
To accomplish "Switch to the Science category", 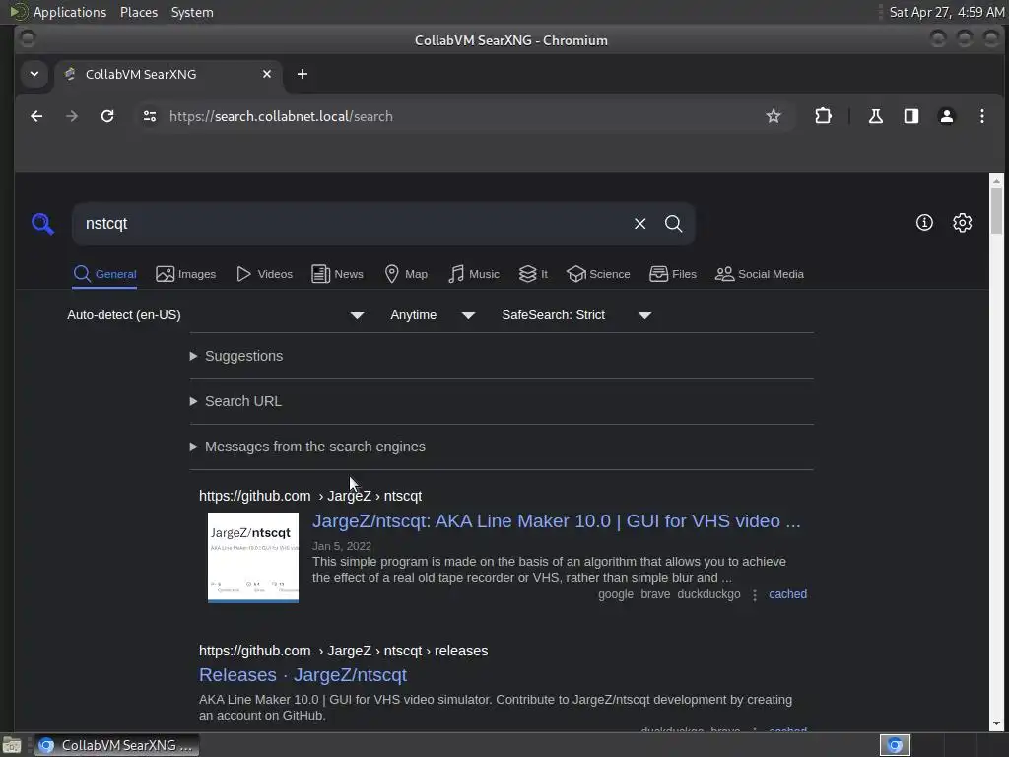I will click(x=598, y=274).
